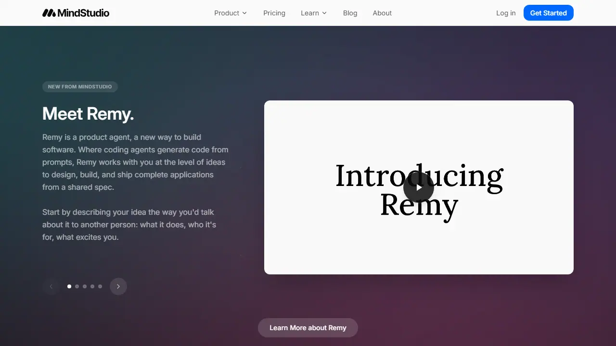This screenshot has width=616, height=346.
Task: Click the Introducing Remy video thumbnail
Action: pyautogui.click(x=419, y=187)
